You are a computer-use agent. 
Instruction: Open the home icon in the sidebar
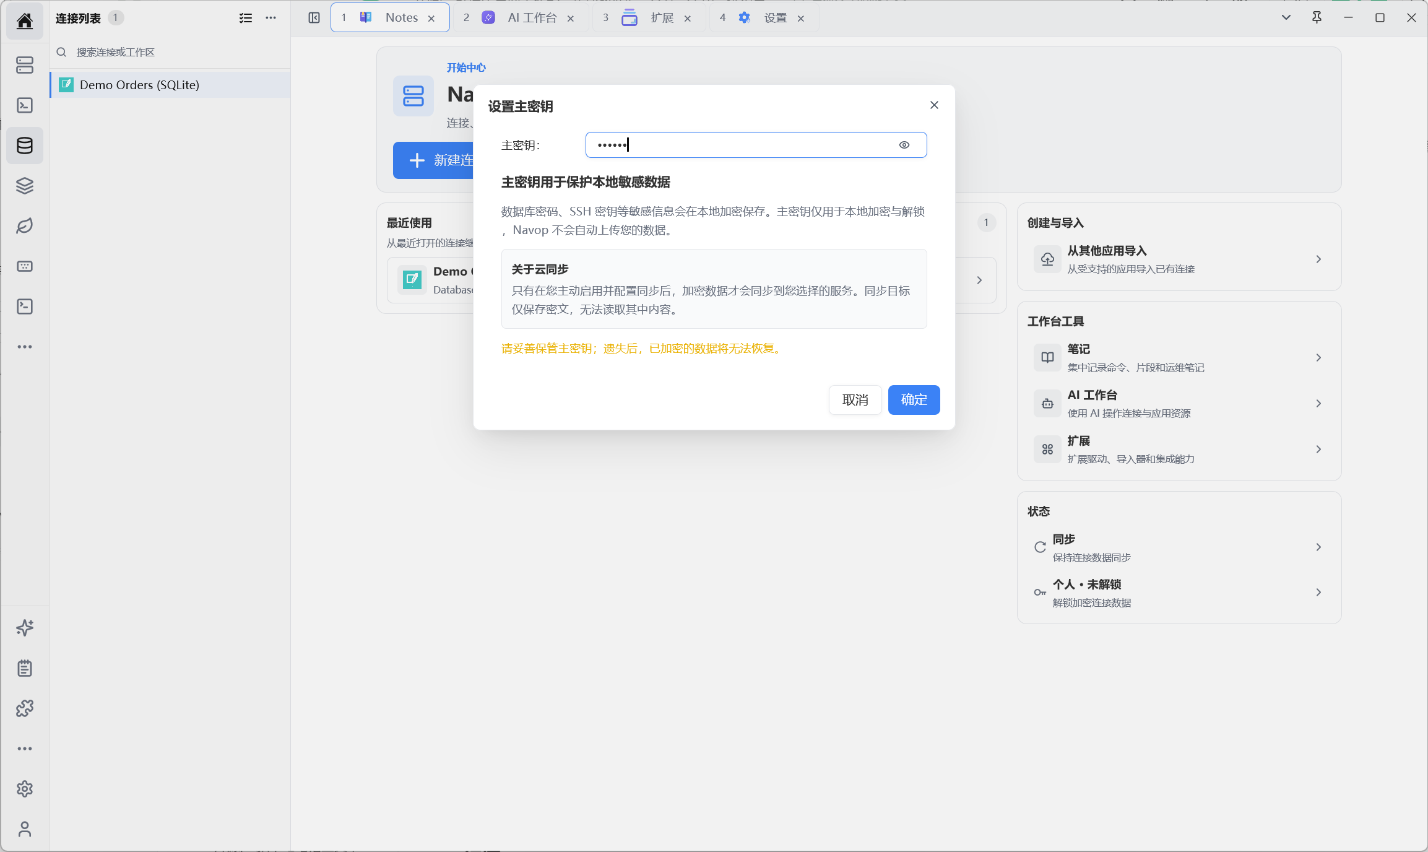pyautogui.click(x=25, y=21)
